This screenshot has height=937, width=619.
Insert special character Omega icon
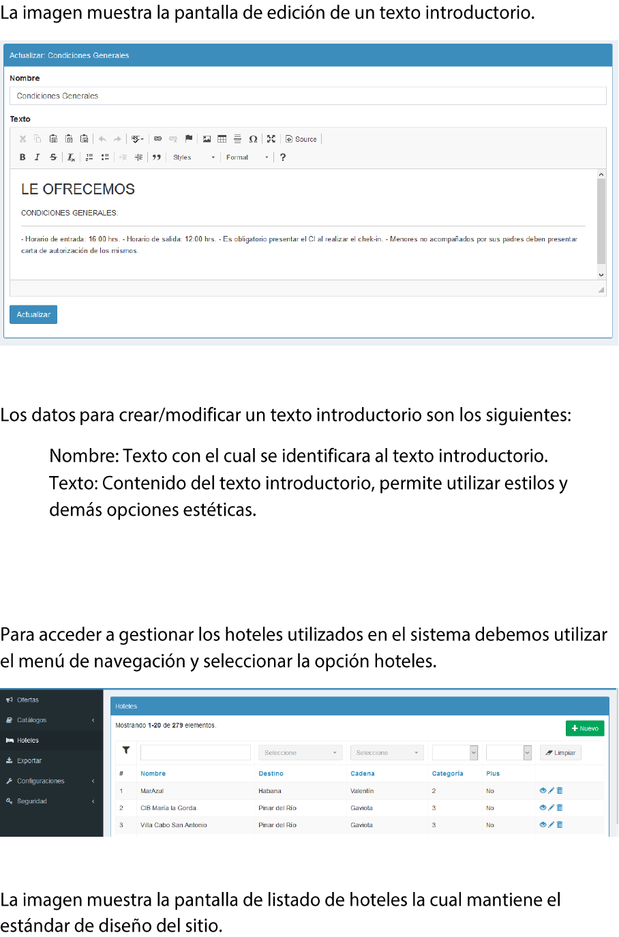(x=253, y=139)
